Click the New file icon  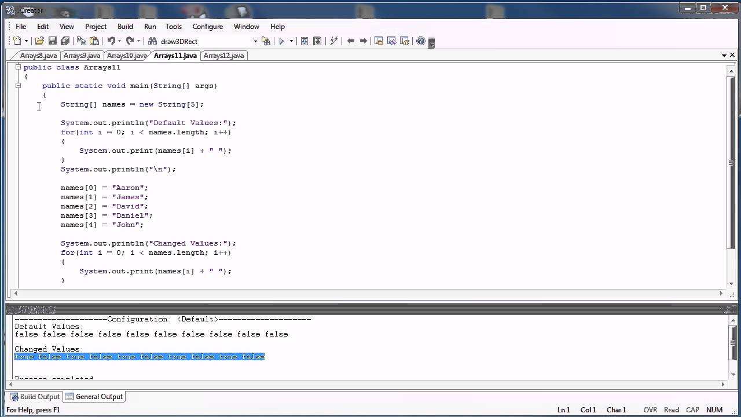(x=17, y=41)
